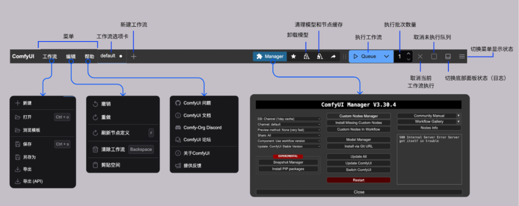Decrease batch count with the down arrow
The height and width of the screenshot is (206, 519).
(x=408, y=60)
